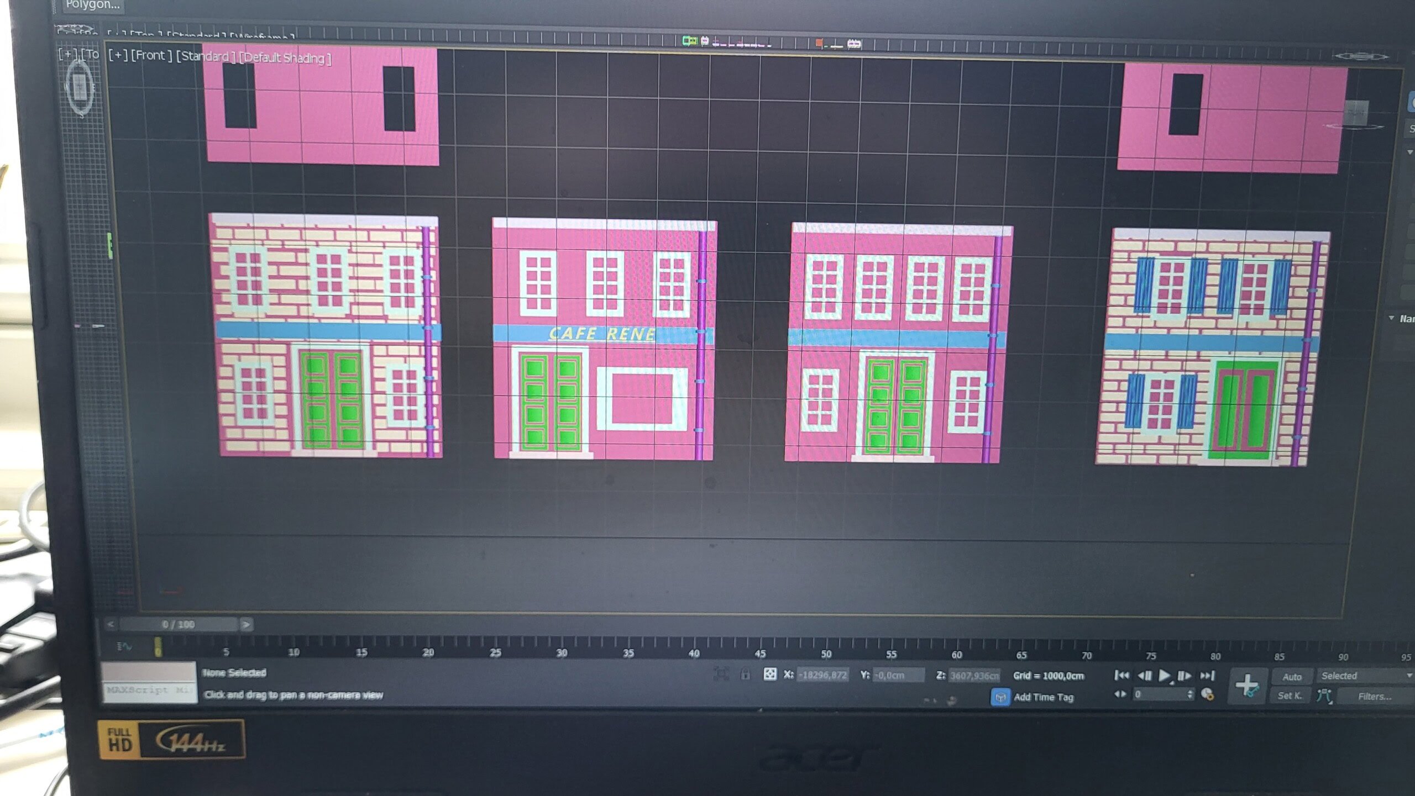Open the [Front] viewport view menu
The image size is (1415, 796).
coord(151,55)
